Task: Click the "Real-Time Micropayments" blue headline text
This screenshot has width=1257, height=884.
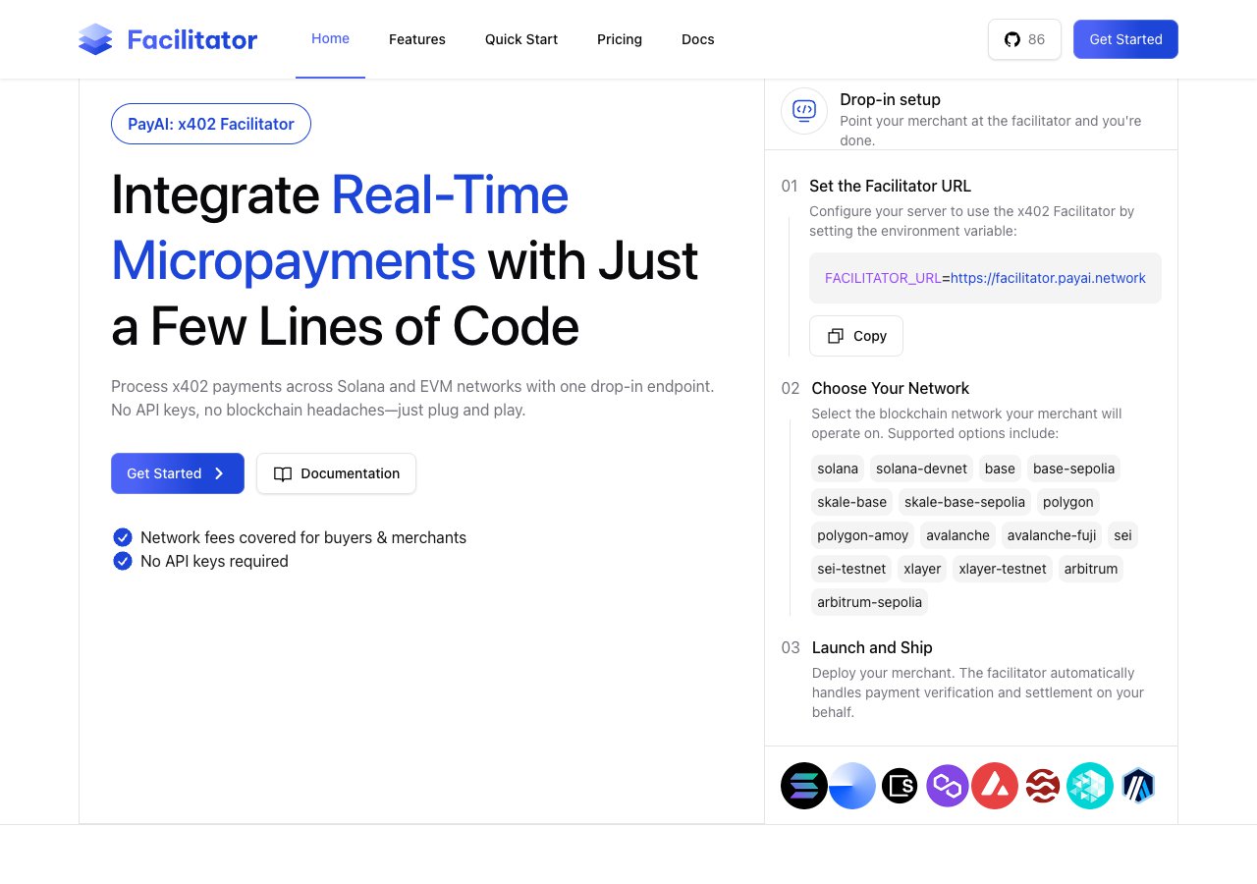Action: coord(340,227)
